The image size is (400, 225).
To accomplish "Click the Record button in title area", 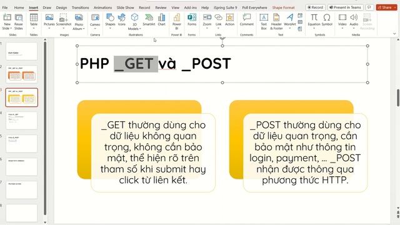I will pyautogui.click(x=315, y=7).
